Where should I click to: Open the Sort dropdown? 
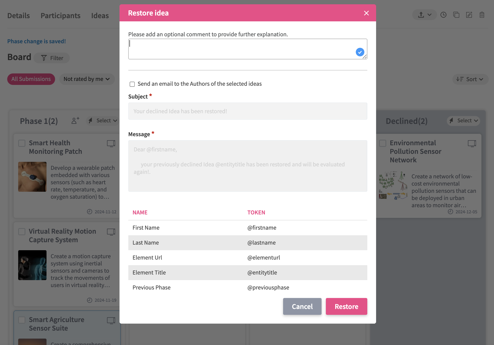coord(470,79)
